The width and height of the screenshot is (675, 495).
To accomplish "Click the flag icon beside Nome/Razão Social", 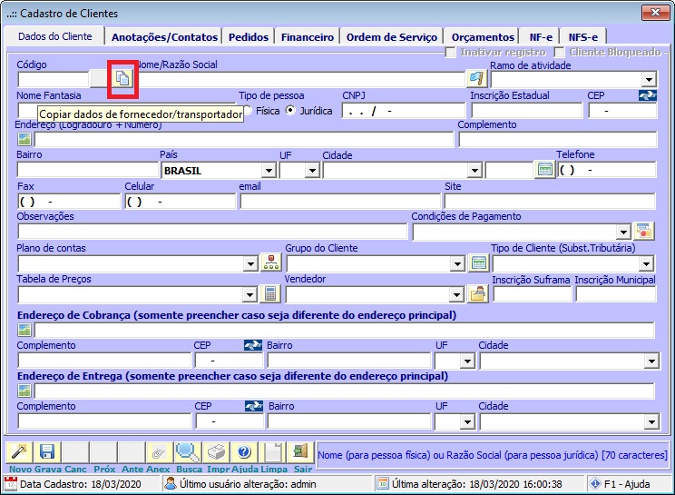I will [x=477, y=79].
